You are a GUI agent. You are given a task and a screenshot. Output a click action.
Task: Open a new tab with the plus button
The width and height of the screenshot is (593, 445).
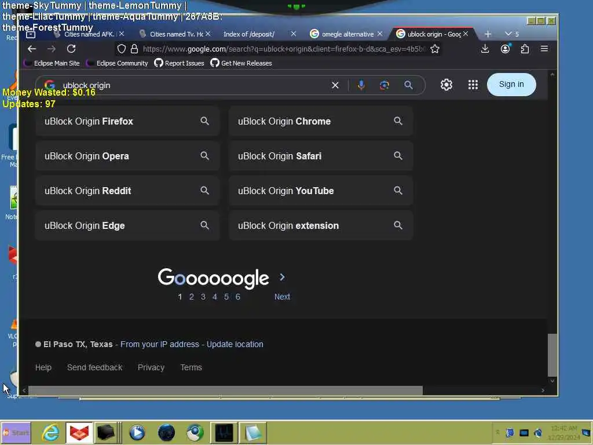point(488,34)
